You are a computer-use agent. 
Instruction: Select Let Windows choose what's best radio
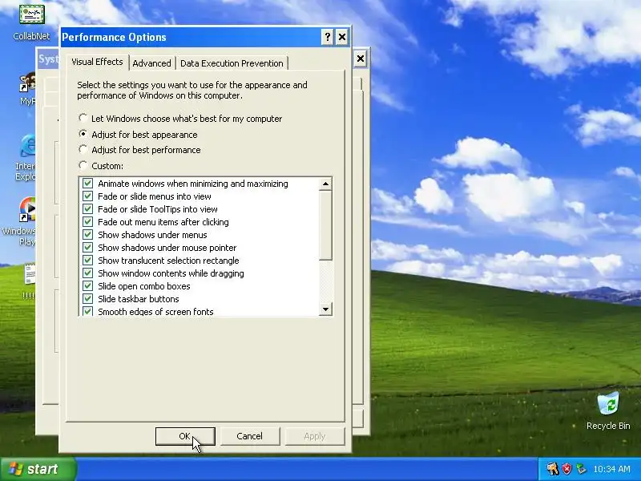coord(83,118)
